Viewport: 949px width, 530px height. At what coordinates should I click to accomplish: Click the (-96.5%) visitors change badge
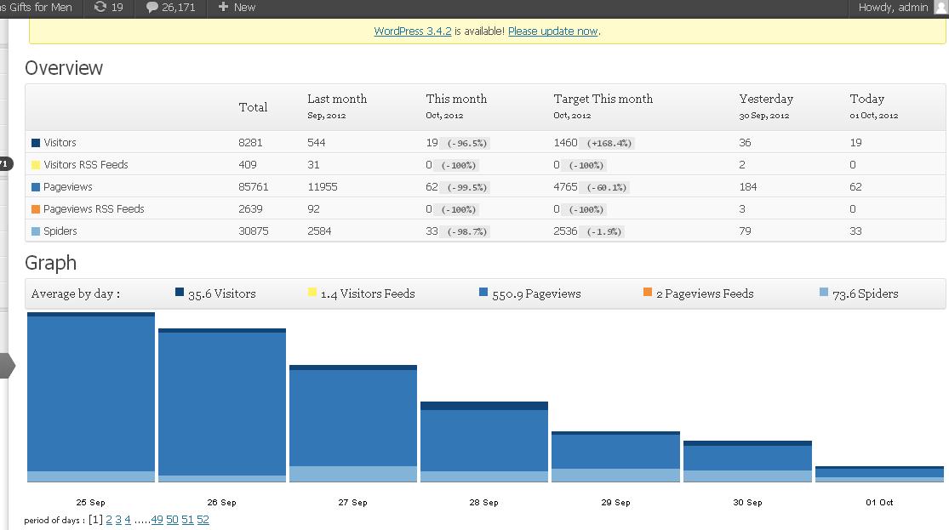[466, 144]
